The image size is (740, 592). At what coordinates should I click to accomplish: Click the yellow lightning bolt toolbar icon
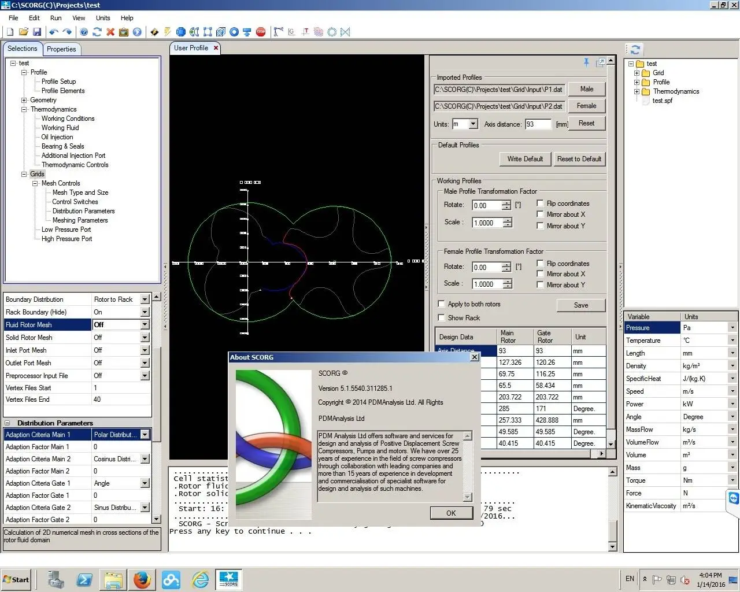coord(168,32)
